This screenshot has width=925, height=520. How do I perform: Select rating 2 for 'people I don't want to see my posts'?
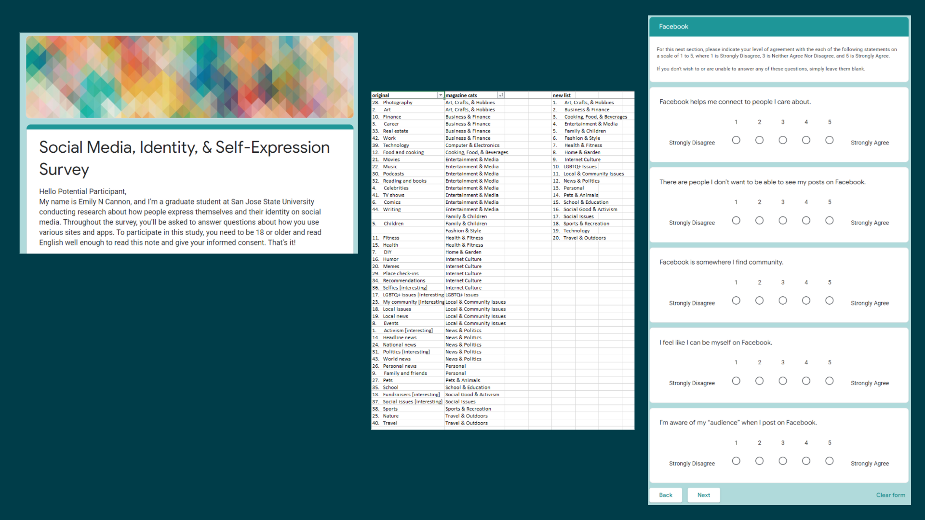pos(760,221)
